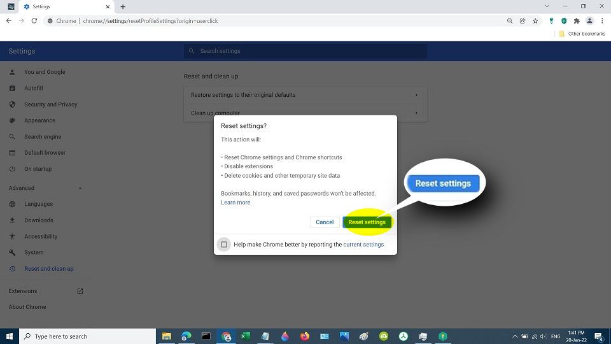Viewport: 611px width, 344px height.
Task: Open the profile avatar menu
Action: [589, 21]
